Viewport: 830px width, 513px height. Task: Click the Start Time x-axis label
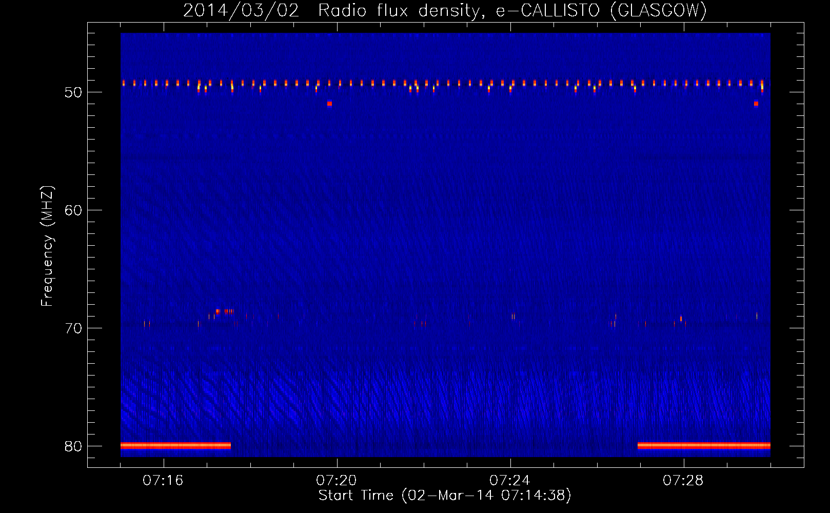(444, 496)
